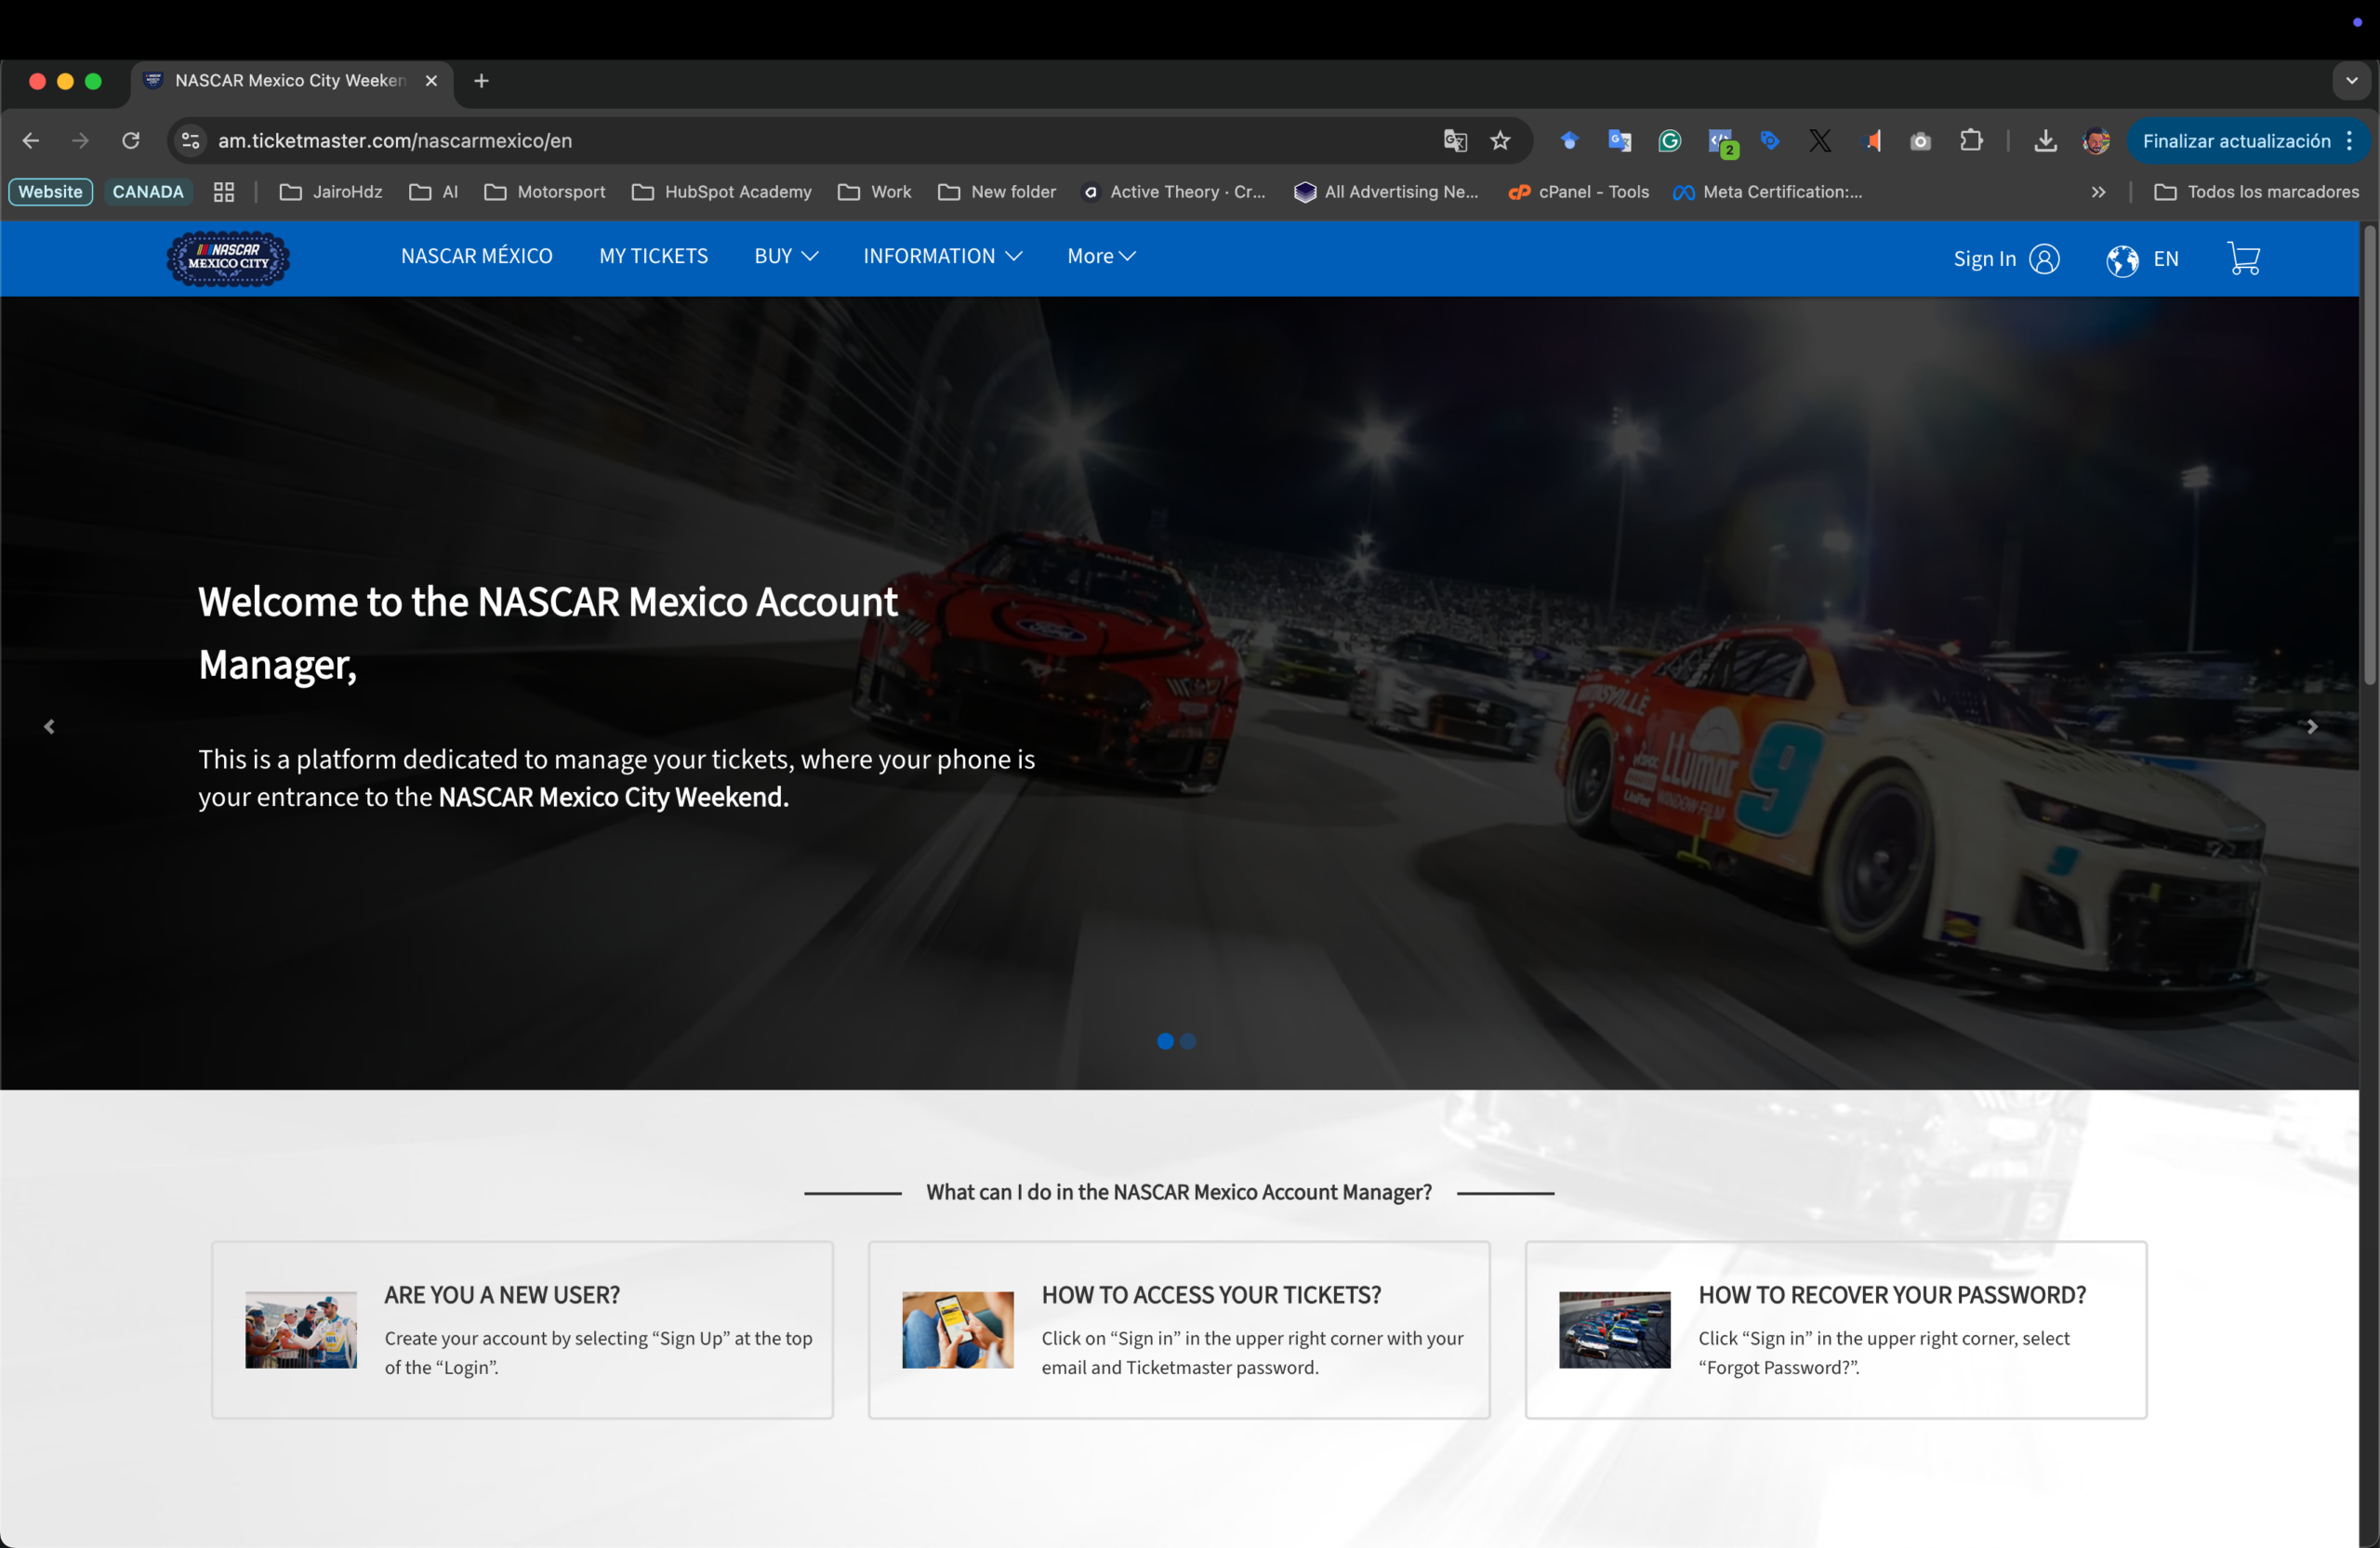Viewport: 2380px width, 1548px height.
Task: Open the downloads icon in toolbar
Action: pyautogui.click(x=2045, y=141)
